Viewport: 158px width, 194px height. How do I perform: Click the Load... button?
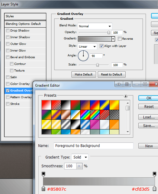point(149,117)
